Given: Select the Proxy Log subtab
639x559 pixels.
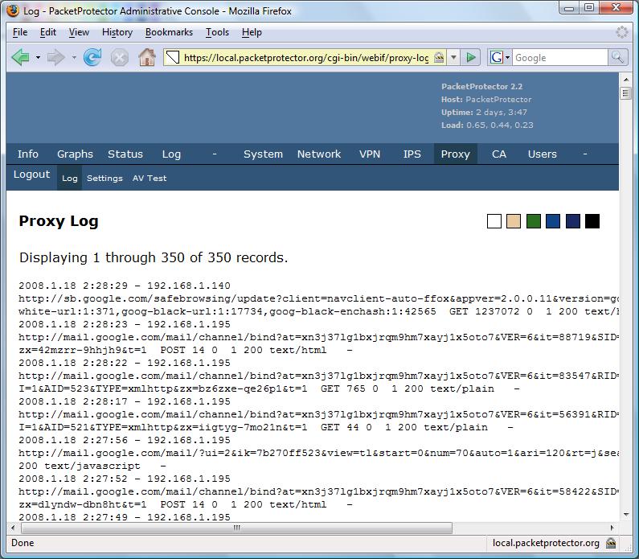Looking at the screenshot, I should click(70, 179).
